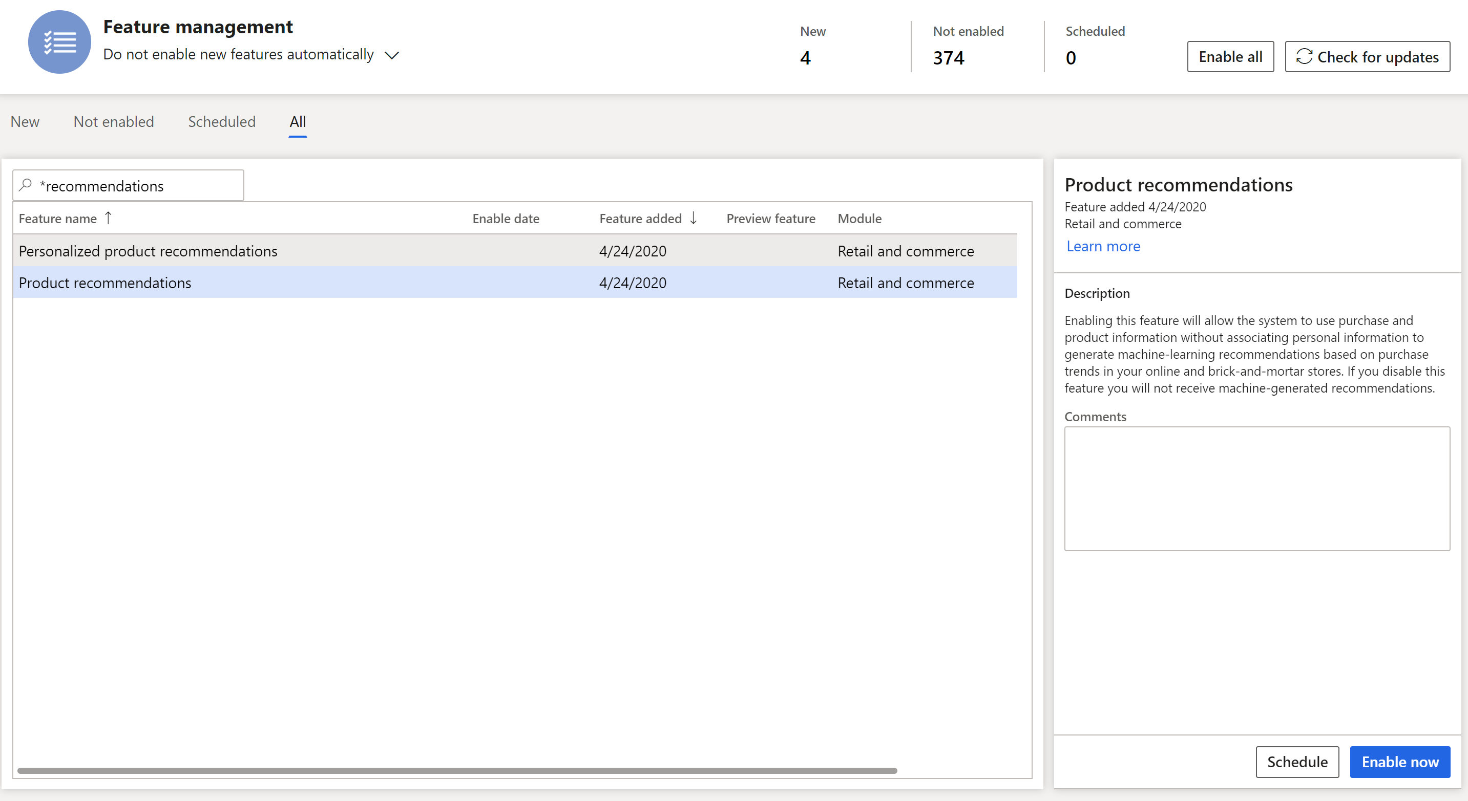Expand the Scheduled features filter
The height and width of the screenshot is (801, 1468).
(221, 121)
